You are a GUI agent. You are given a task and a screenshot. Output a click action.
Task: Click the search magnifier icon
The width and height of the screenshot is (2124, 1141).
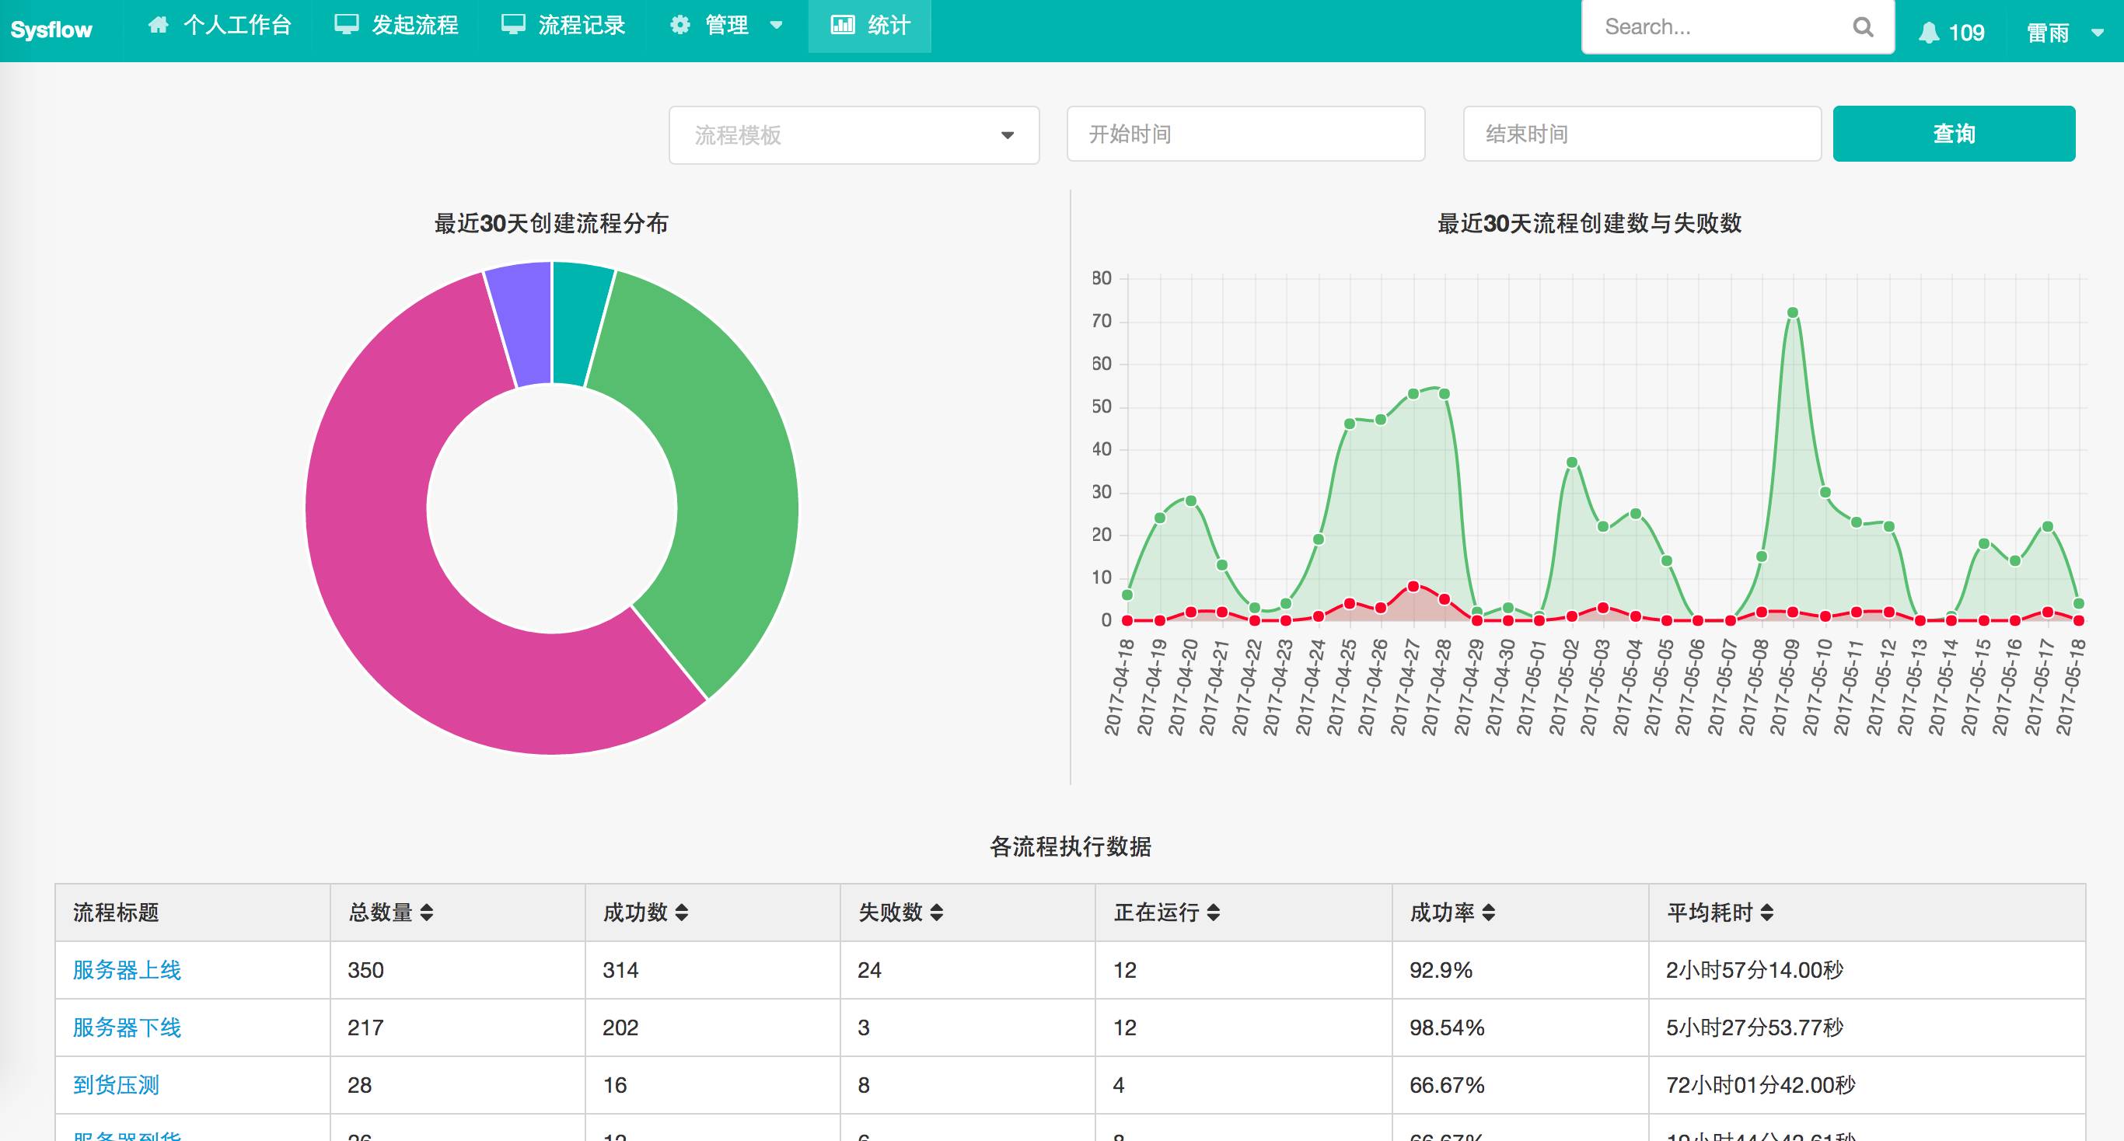click(1863, 27)
